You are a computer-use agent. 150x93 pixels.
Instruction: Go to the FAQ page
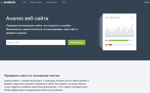pos(63,2)
